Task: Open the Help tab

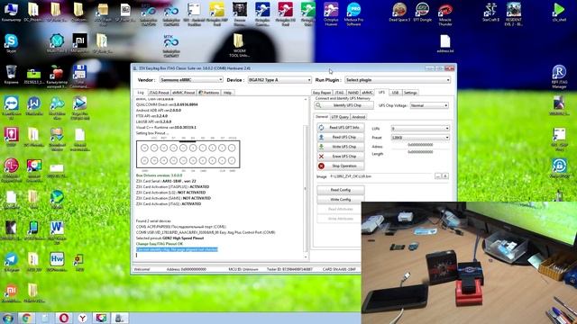Action: pos(228,93)
